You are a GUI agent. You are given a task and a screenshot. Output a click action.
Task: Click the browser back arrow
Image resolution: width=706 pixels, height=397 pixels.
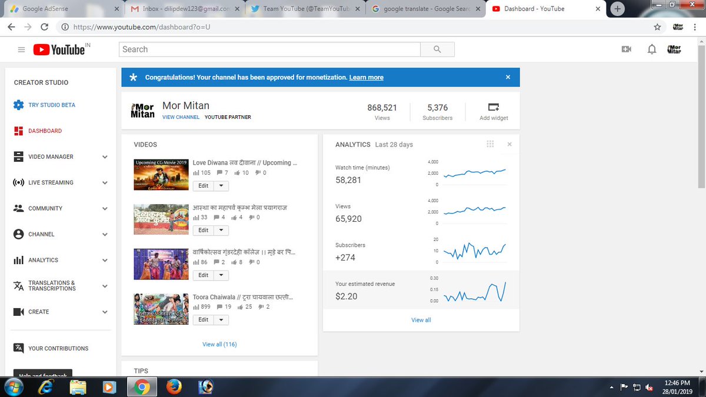click(x=11, y=27)
